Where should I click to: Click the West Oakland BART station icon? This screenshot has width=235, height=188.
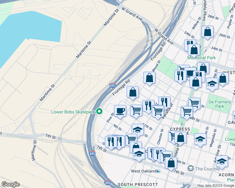(158, 171)
